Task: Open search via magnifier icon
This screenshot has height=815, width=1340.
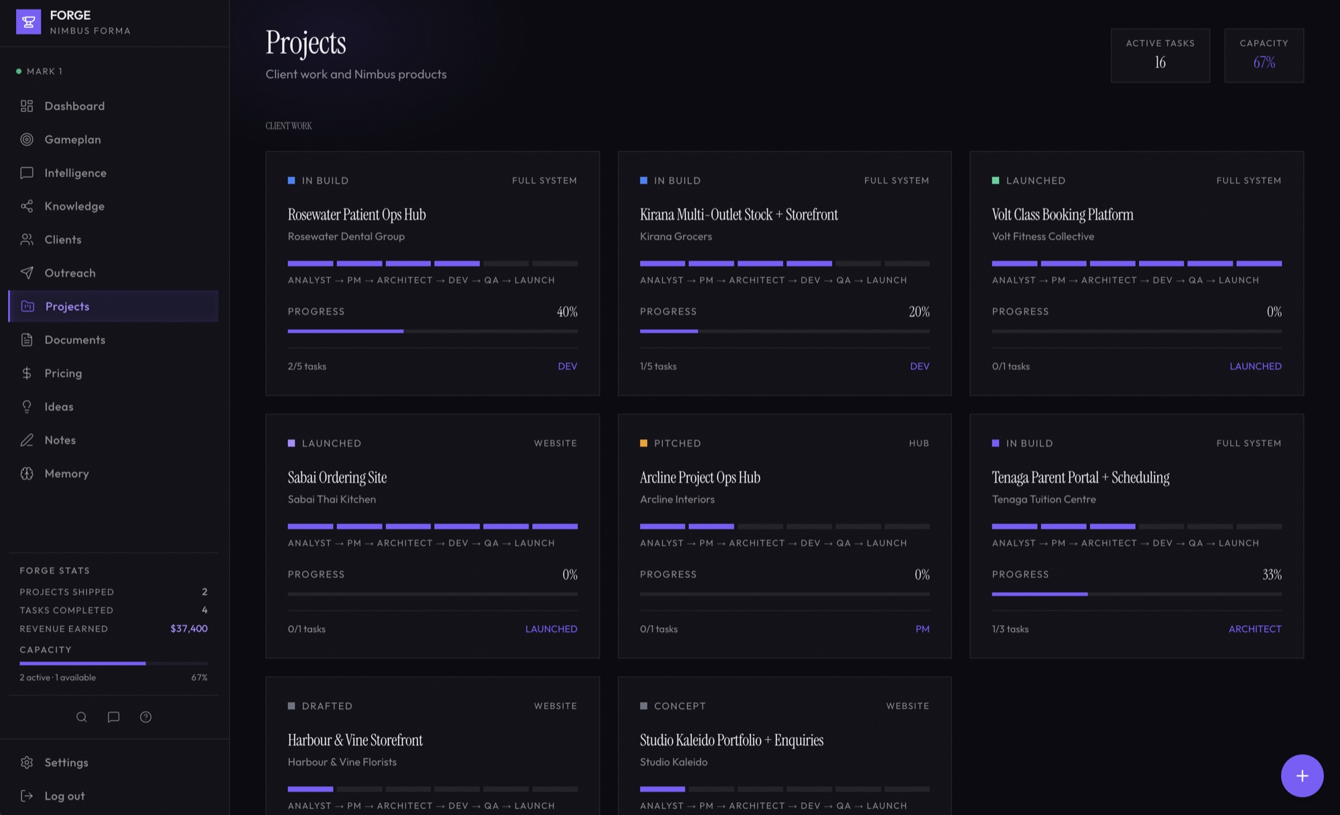Action: (x=82, y=717)
